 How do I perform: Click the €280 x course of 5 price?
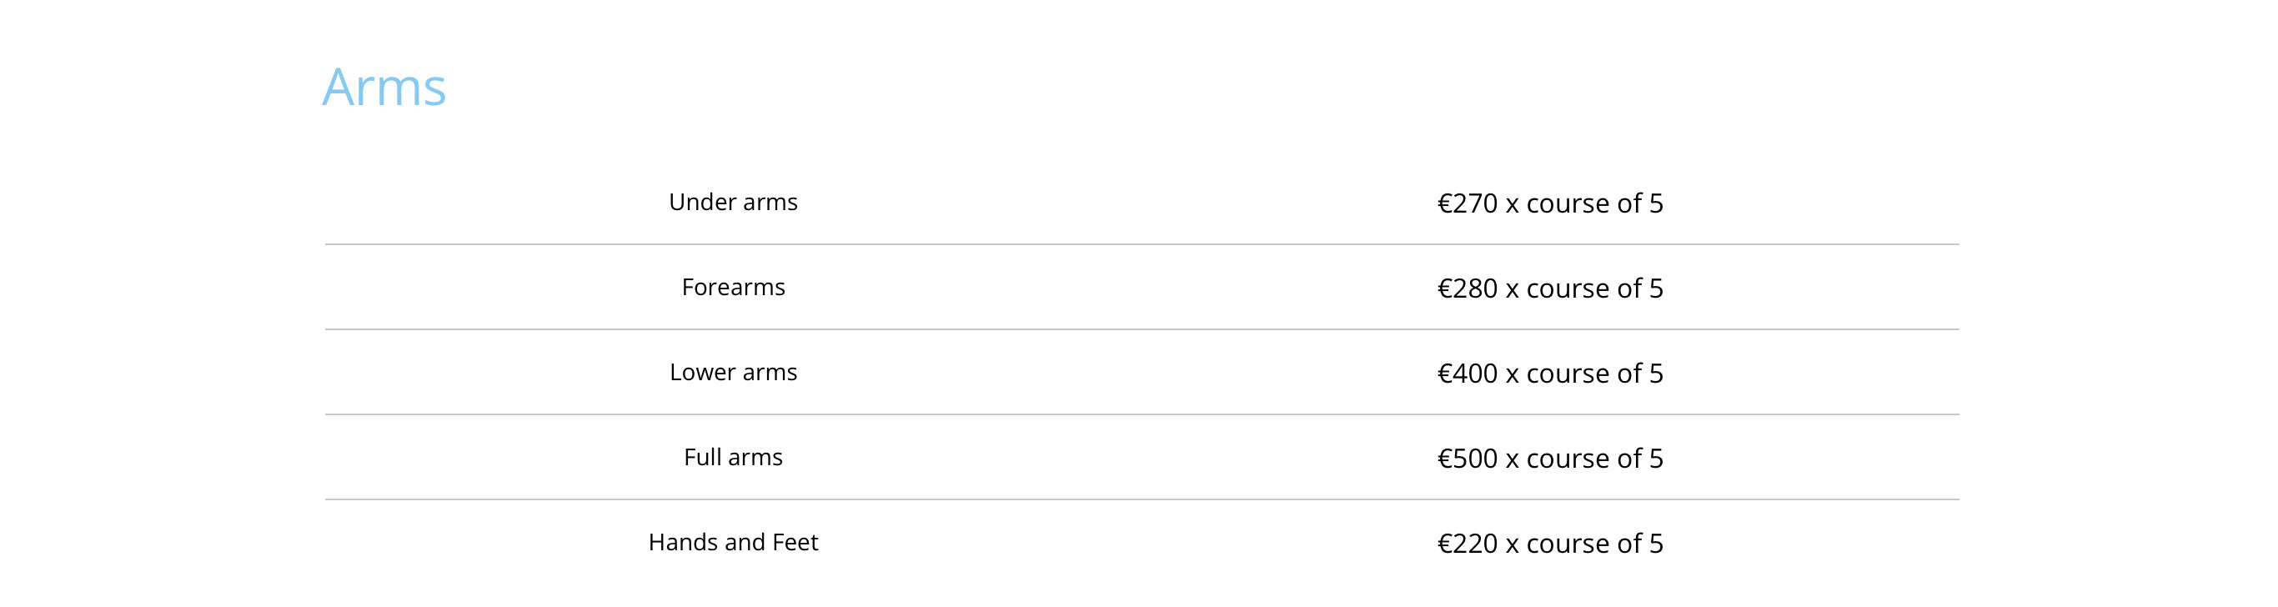pos(1550,288)
